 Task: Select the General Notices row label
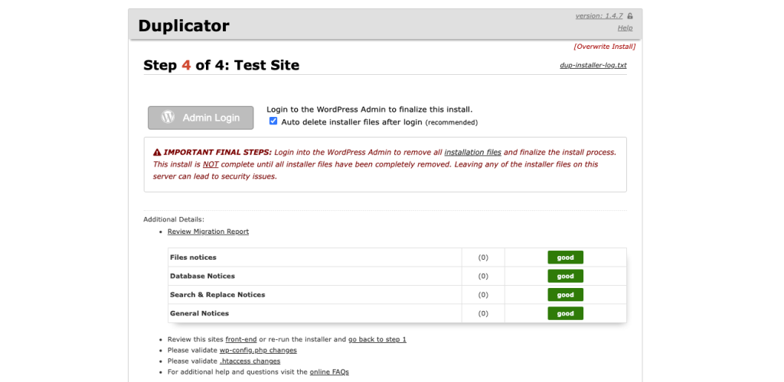point(200,313)
